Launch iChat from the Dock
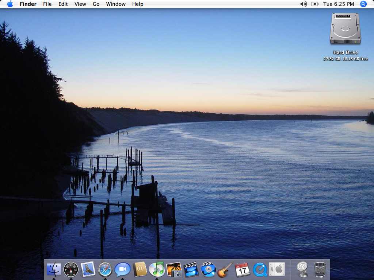The width and height of the screenshot is (374, 280). click(x=122, y=270)
